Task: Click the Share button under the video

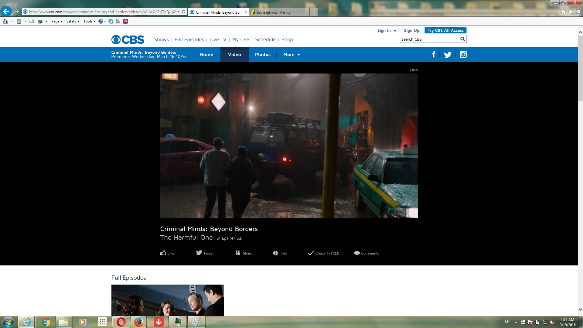Action: click(x=244, y=253)
